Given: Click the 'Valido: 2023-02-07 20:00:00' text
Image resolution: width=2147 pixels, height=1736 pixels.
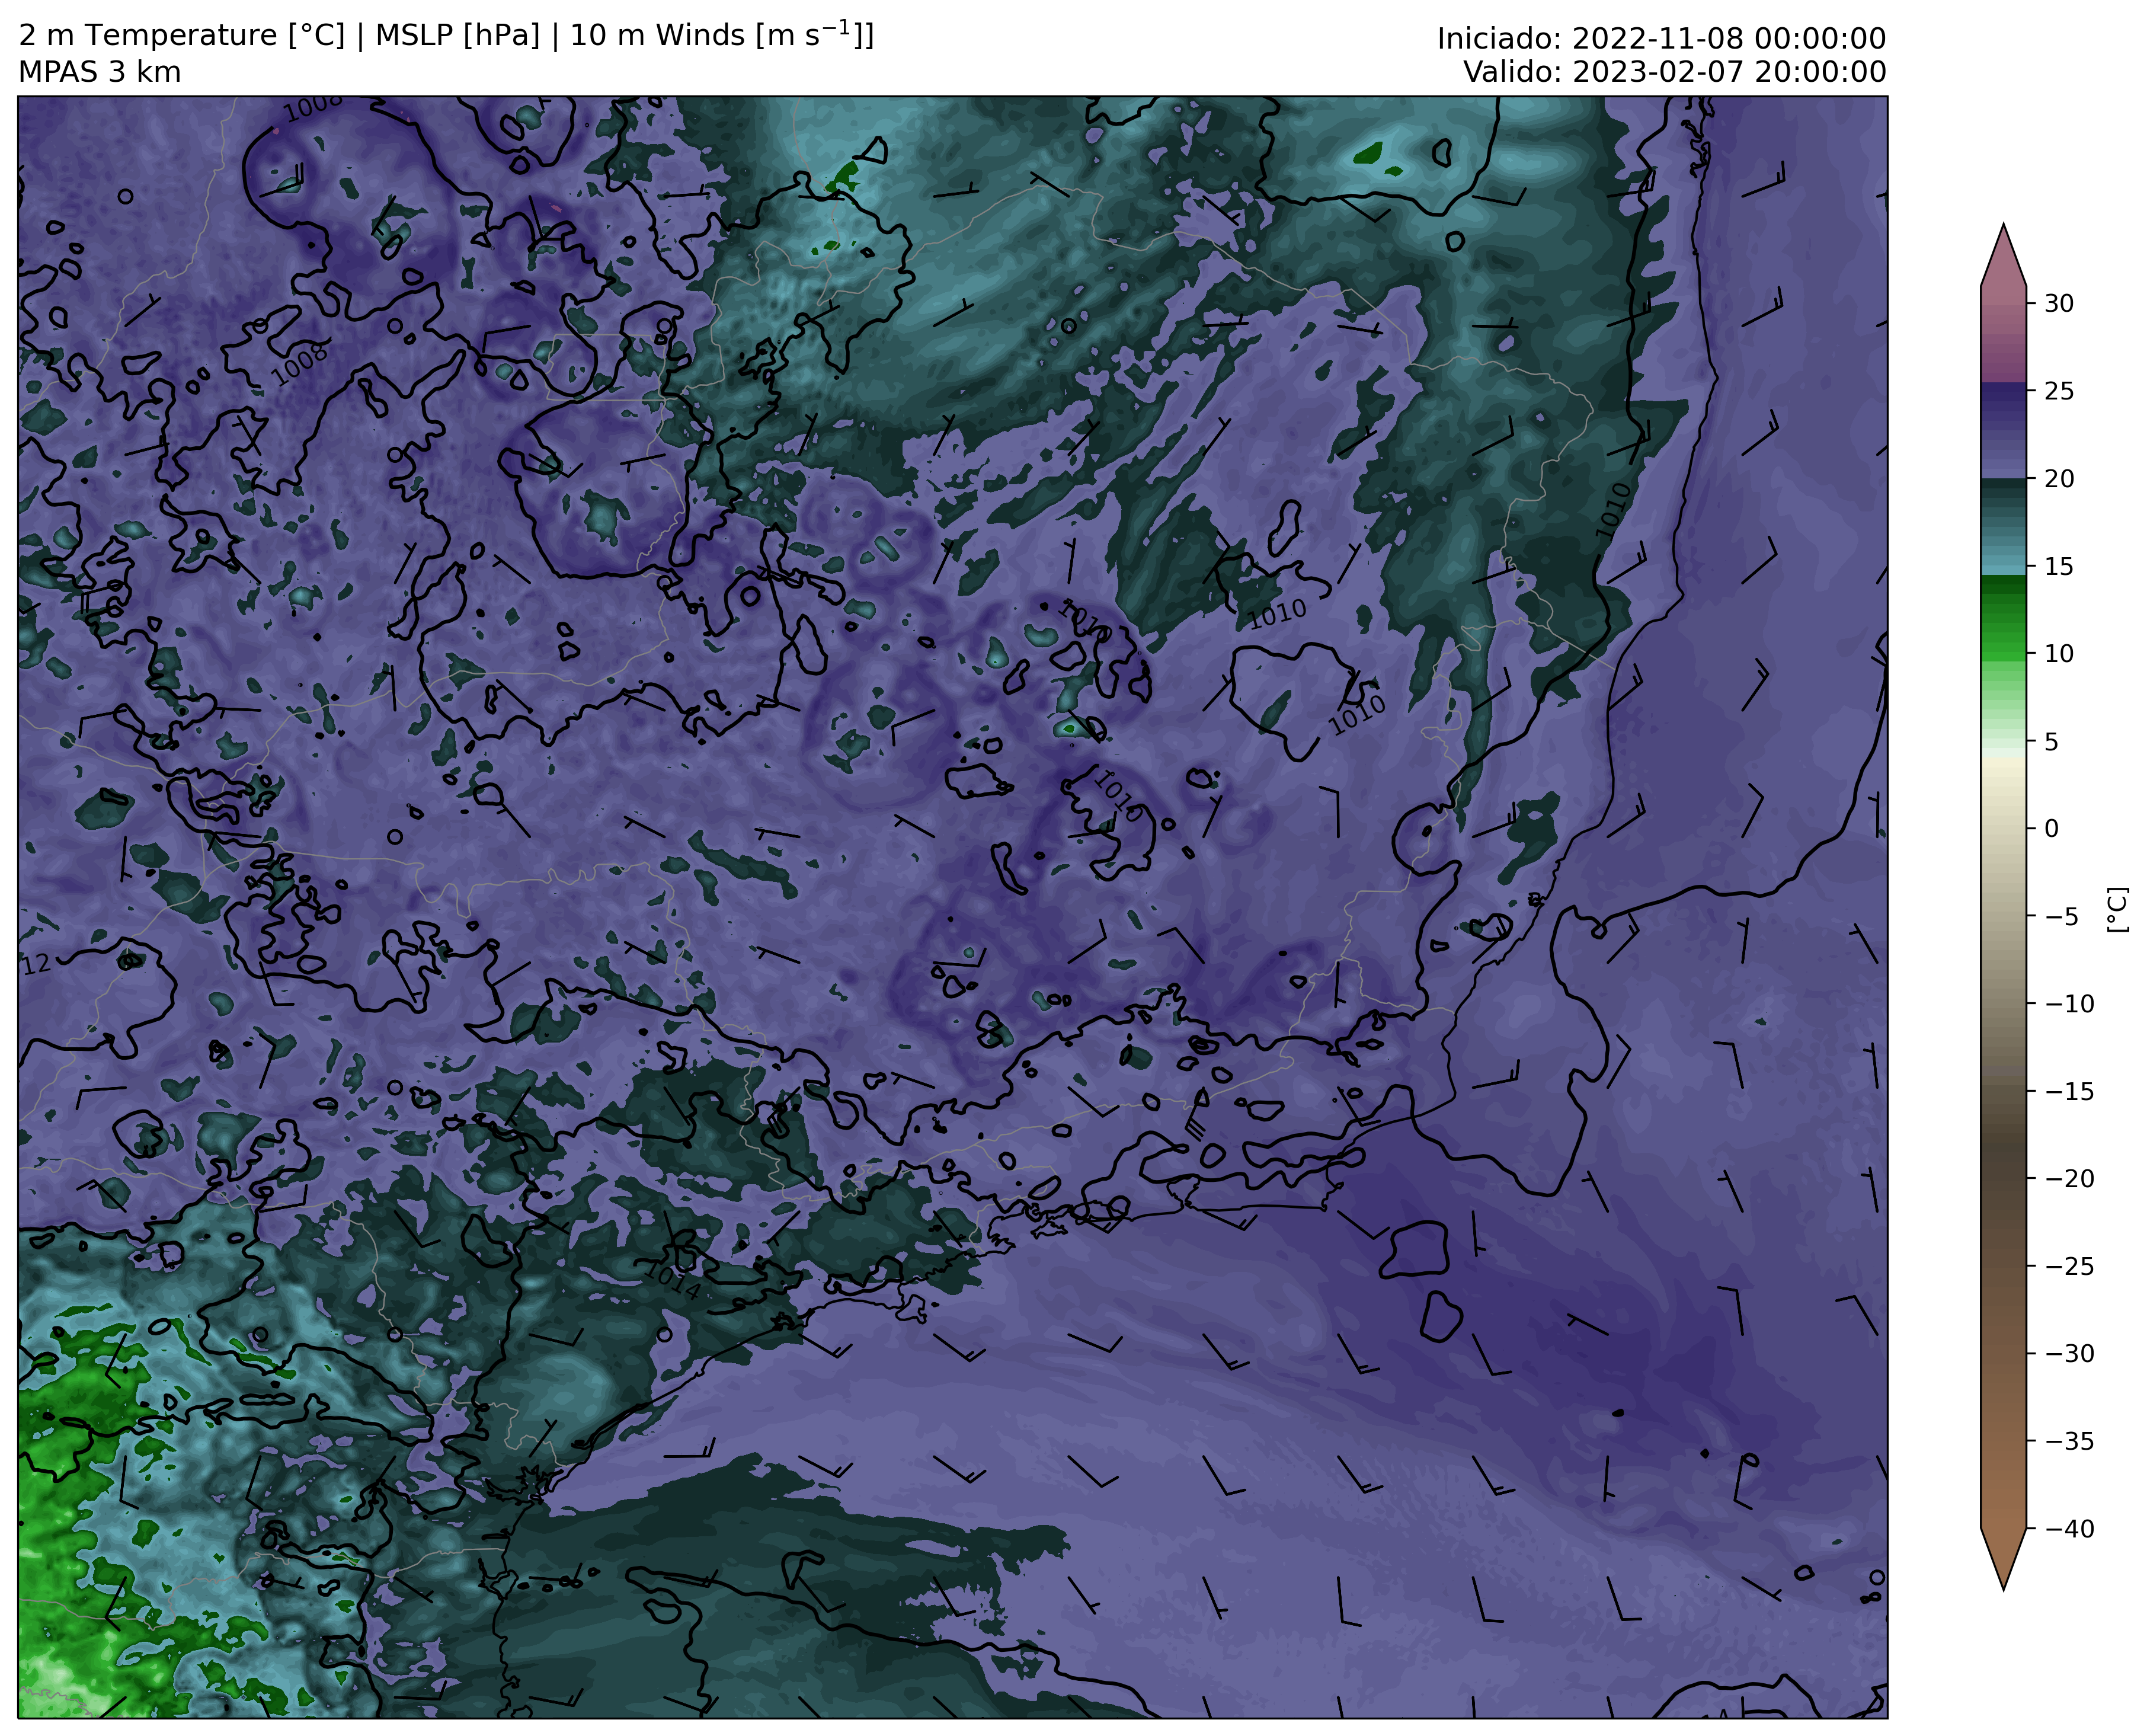Looking at the screenshot, I should point(1675,72).
